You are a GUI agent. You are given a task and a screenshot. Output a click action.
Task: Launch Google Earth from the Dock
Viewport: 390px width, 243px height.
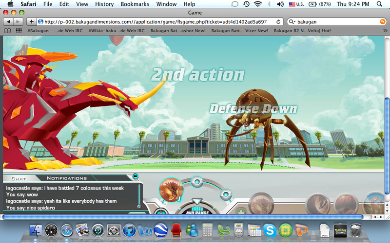pyautogui.click(x=161, y=230)
